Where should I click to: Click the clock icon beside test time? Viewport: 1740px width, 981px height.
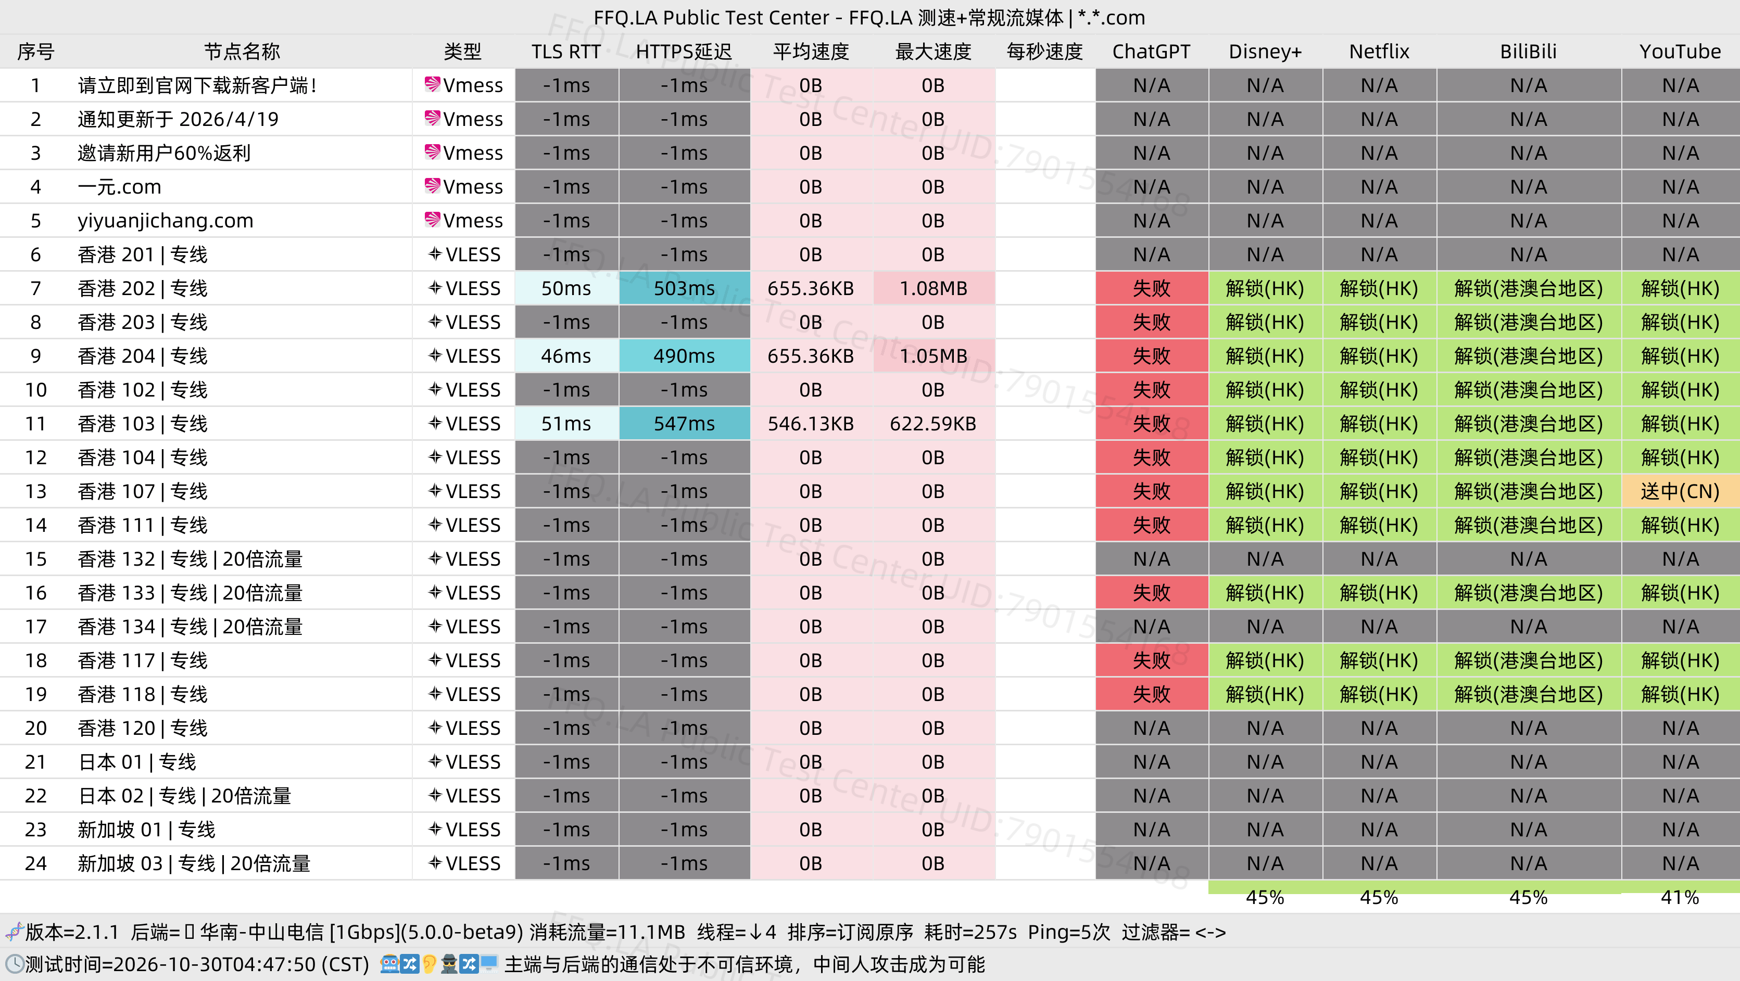(x=14, y=964)
